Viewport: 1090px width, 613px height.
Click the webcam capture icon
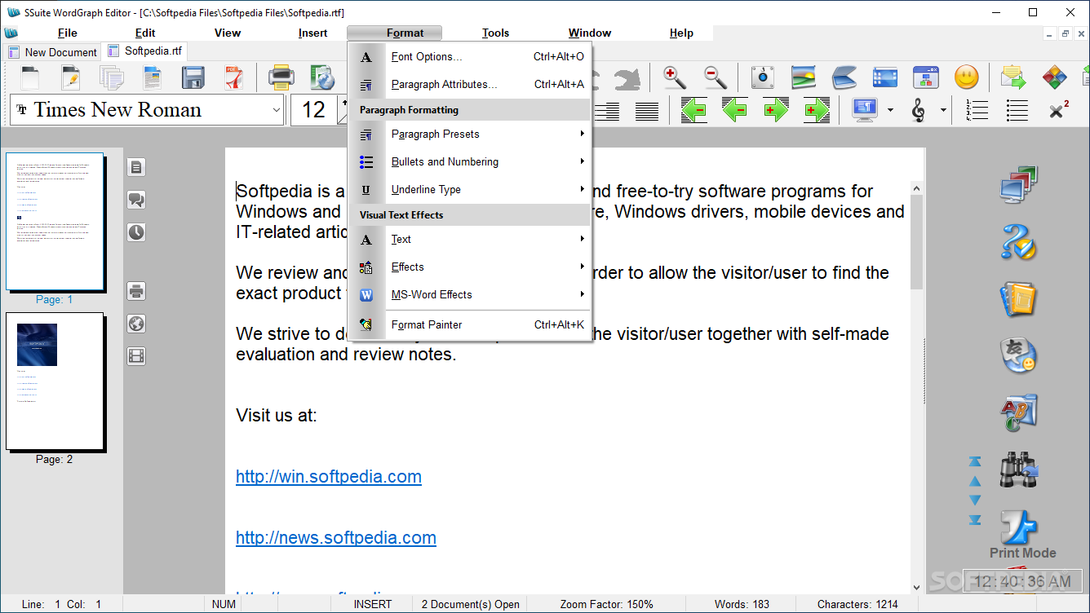[763, 78]
